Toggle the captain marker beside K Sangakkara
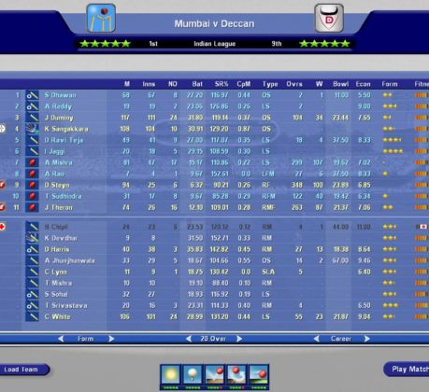 click(x=2, y=129)
